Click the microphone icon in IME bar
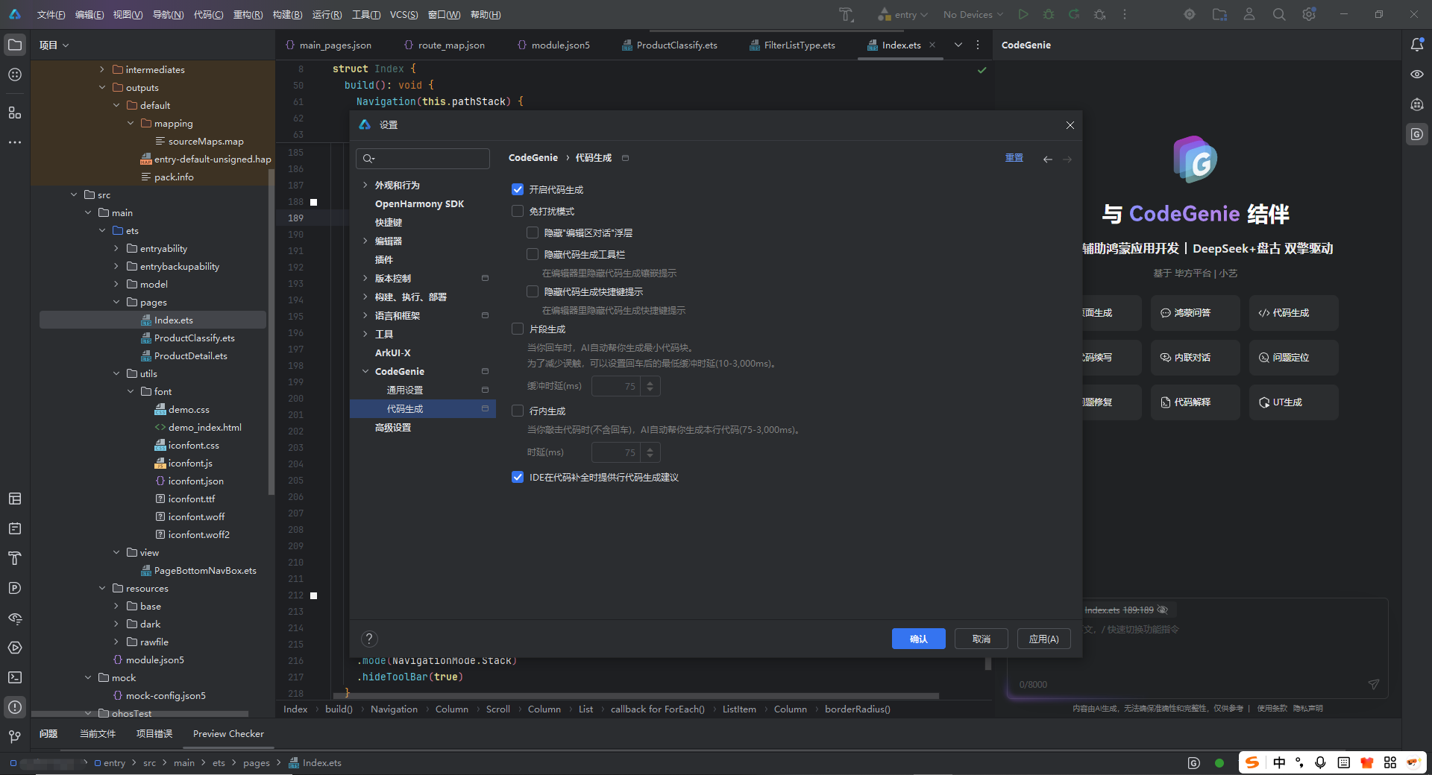This screenshot has width=1432, height=775. (1320, 762)
